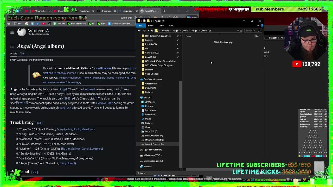Open the Helluva Band link
Screen dimensions: 333x187
click(105, 103)
